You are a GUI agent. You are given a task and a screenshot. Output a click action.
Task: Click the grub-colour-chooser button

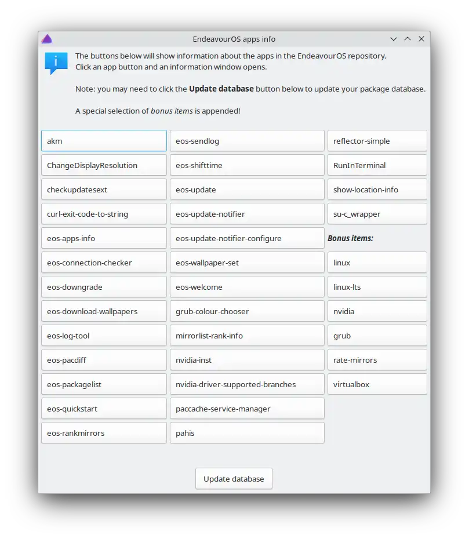coord(246,311)
